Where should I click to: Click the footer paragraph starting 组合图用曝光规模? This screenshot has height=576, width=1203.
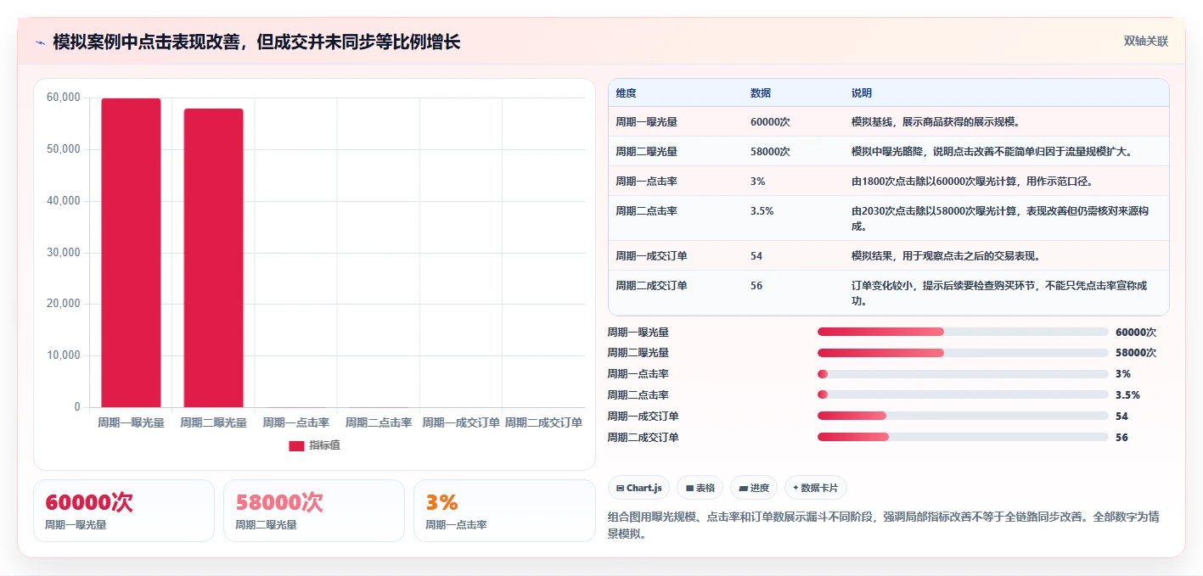coord(883,525)
